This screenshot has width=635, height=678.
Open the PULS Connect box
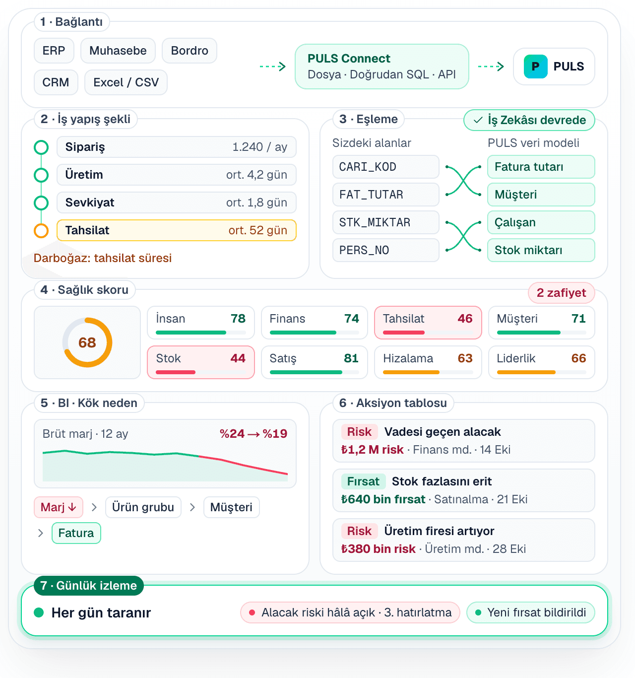(x=382, y=67)
